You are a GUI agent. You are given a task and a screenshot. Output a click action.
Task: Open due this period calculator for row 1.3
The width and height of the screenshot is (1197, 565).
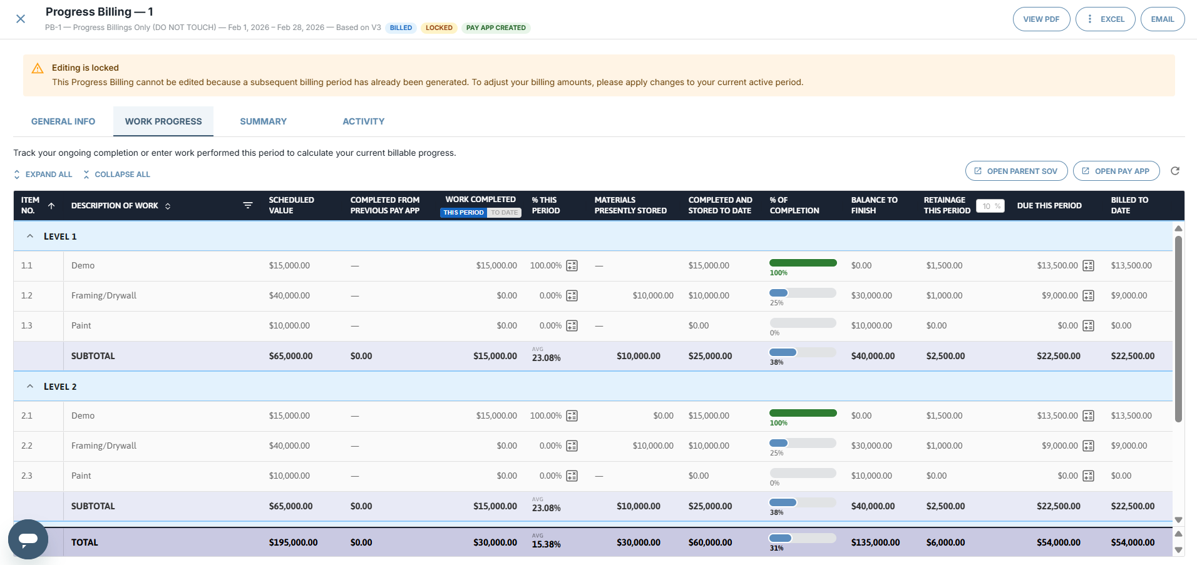pyautogui.click(x=1088, y=325)
